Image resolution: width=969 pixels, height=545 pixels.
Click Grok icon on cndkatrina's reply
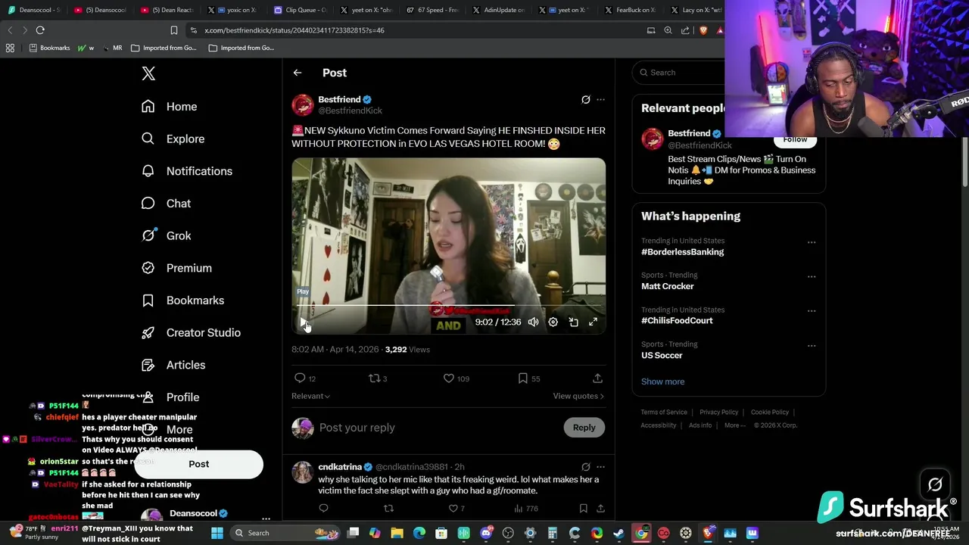click(585, 467)
